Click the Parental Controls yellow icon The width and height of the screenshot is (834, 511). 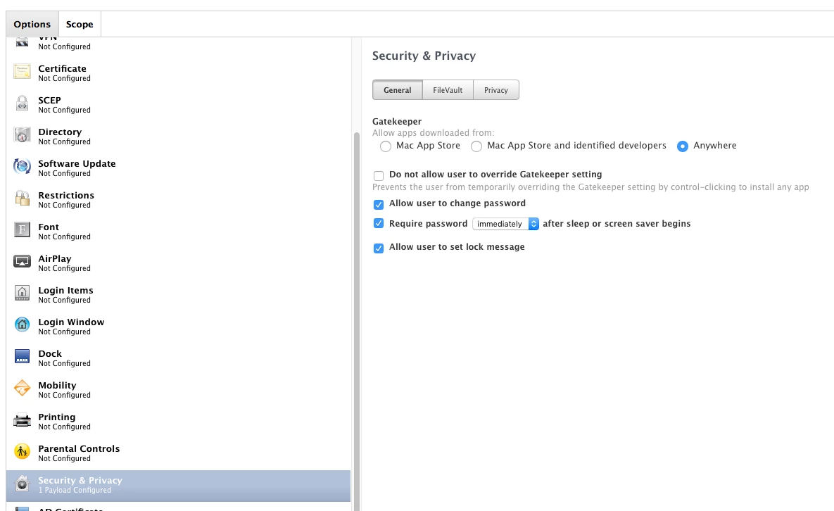tap(22, 452)
